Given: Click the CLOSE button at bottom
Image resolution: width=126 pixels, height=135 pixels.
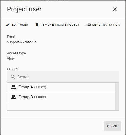Looking at the screenshot, I should coord(112,126).
